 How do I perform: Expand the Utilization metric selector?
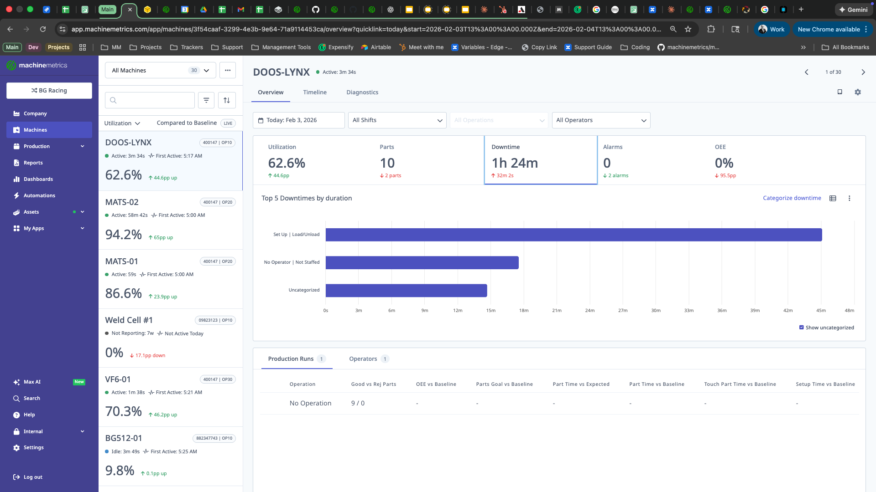click(122, 123)
